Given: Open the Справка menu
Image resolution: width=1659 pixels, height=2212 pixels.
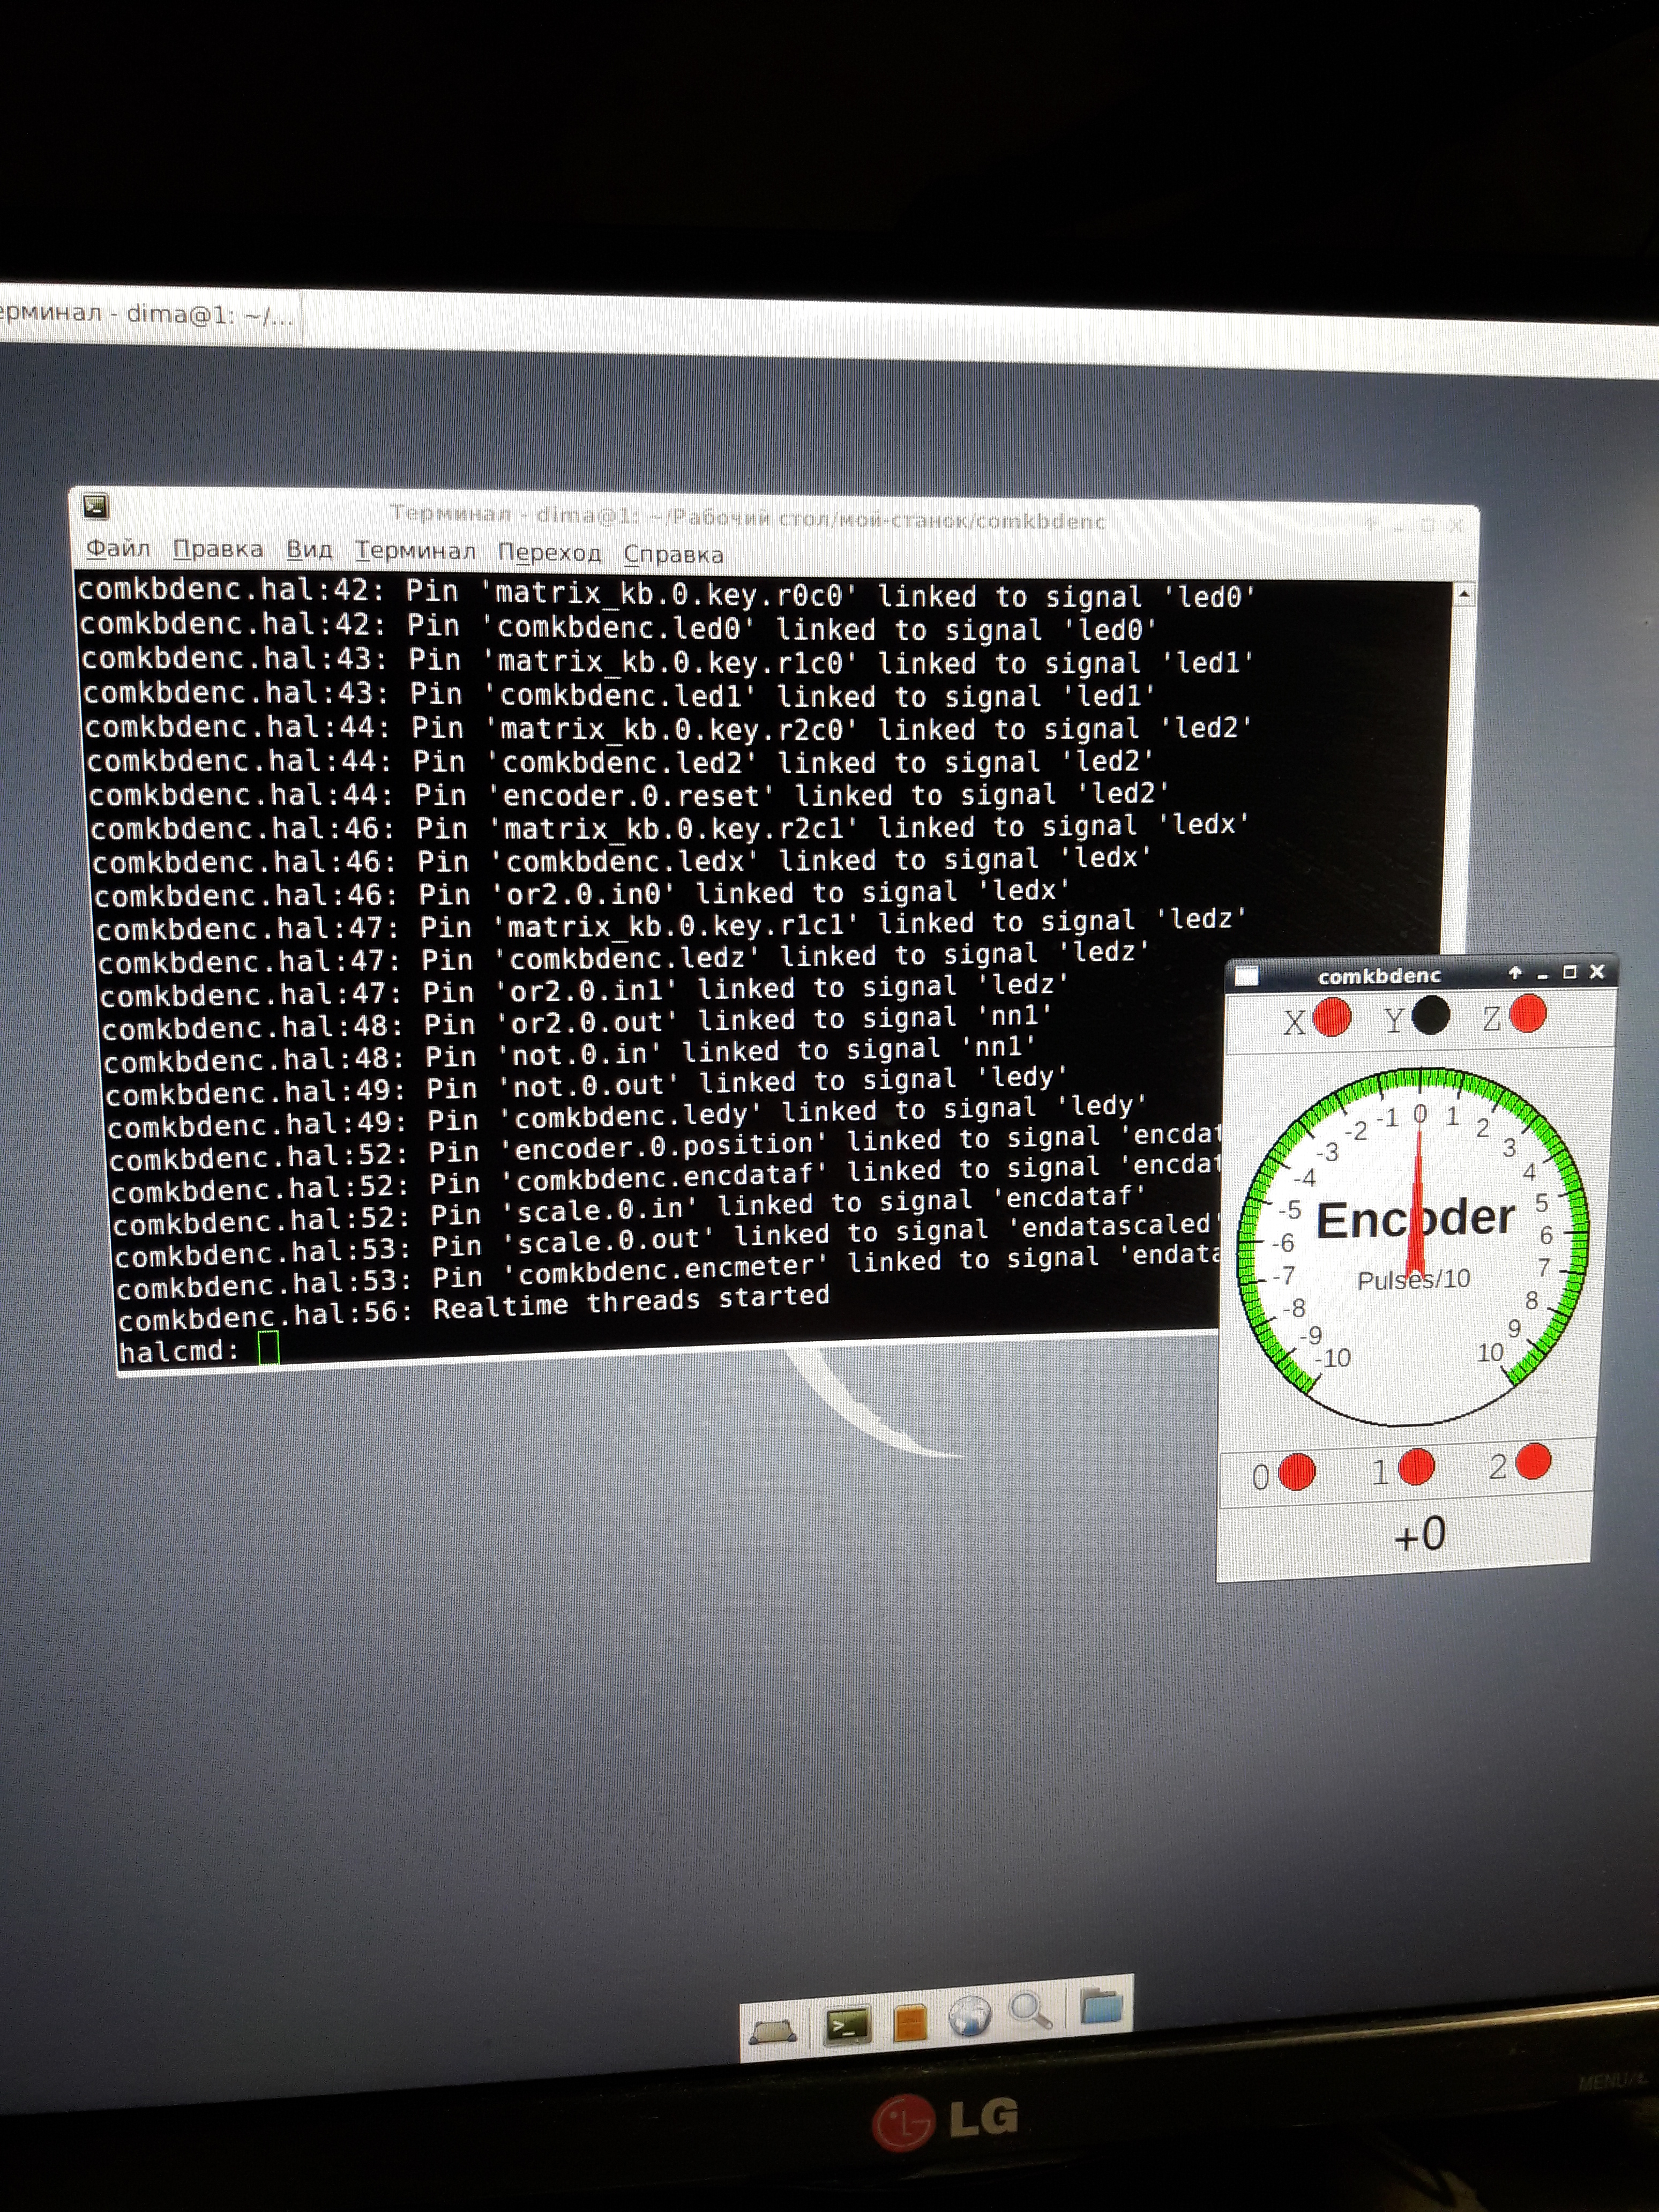Looking at the screenshot, I should [673, 554].
